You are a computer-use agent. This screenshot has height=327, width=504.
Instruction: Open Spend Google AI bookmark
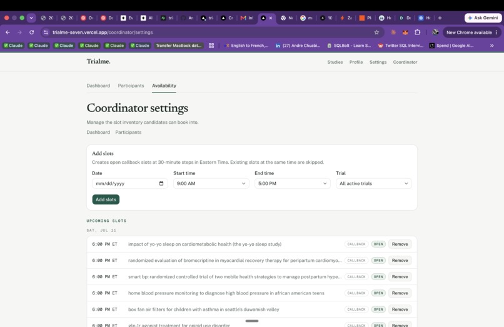tap(451, 46)
